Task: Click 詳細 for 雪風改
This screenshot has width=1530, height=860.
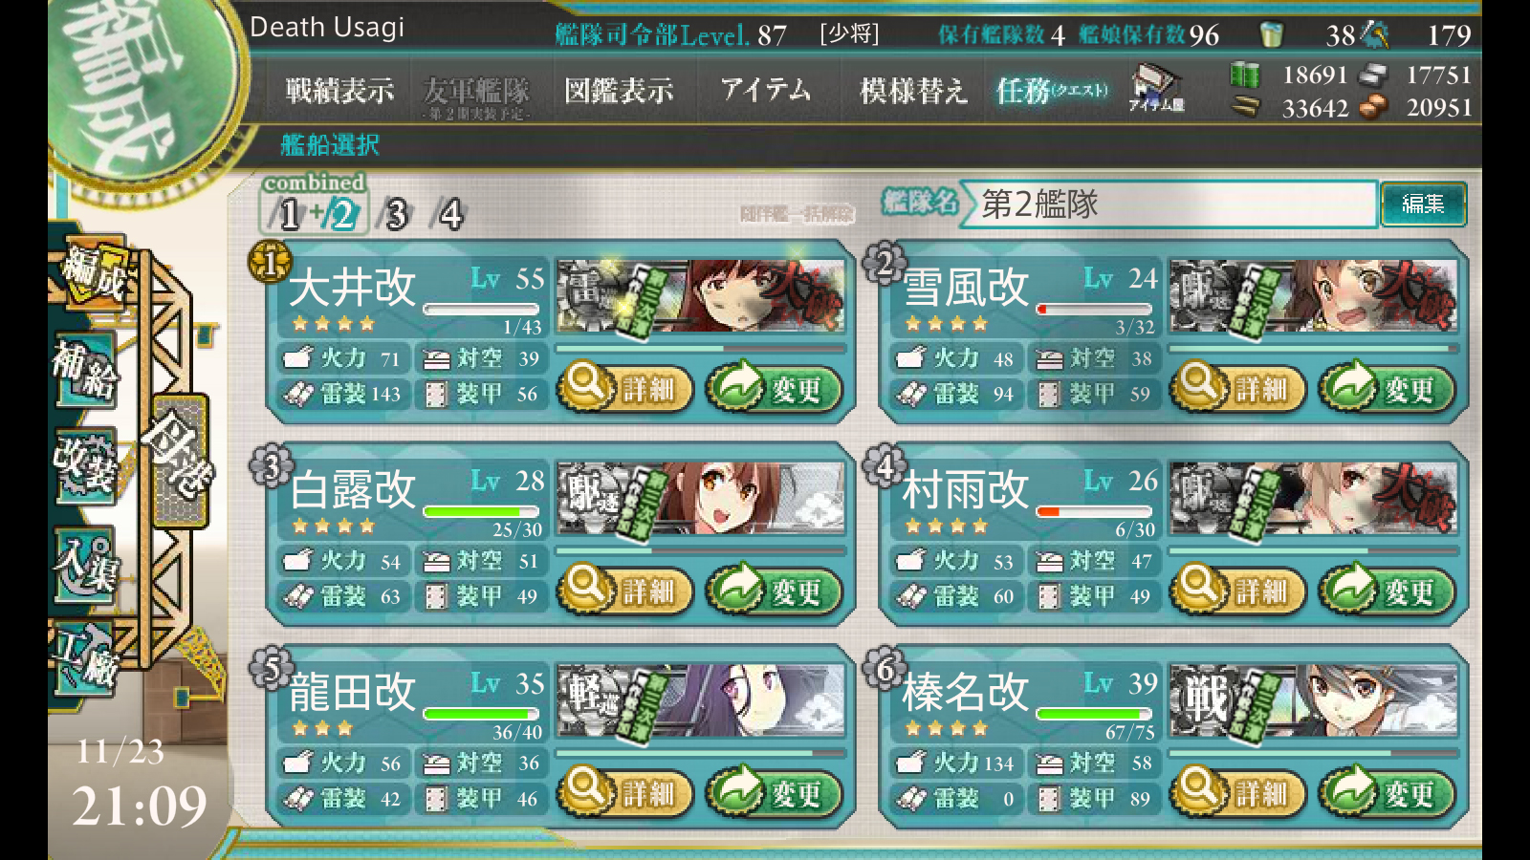Action: pos(1237,389)
